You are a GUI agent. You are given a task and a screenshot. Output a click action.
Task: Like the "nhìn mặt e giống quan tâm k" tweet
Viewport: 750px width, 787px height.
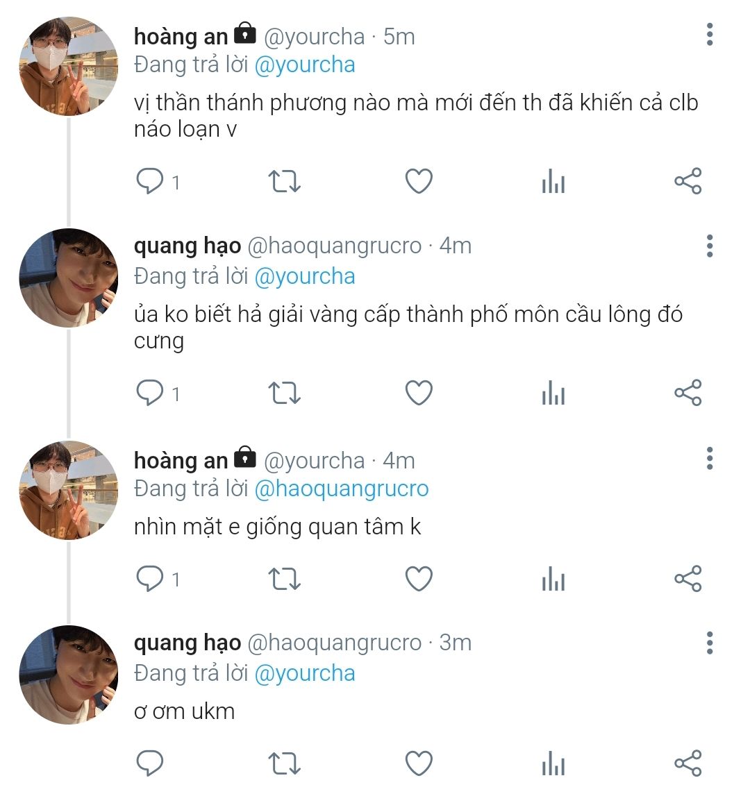tap(419, 579)
